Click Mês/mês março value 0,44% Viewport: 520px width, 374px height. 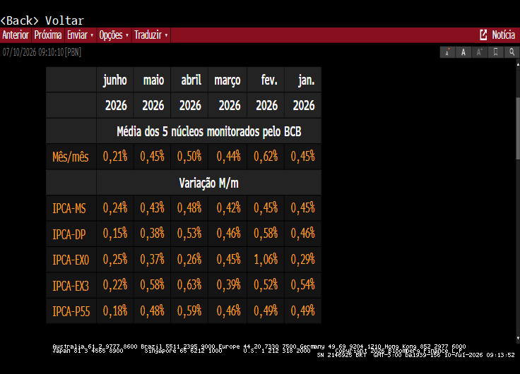pyautogui.click(x=228, y=157)
